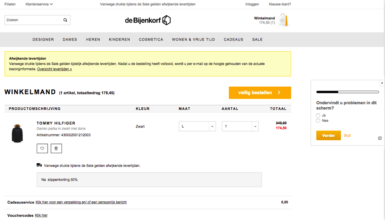Click the 'Artikelnummer: 430002001212003' text
385x220 pixels.
click(63, 135)
